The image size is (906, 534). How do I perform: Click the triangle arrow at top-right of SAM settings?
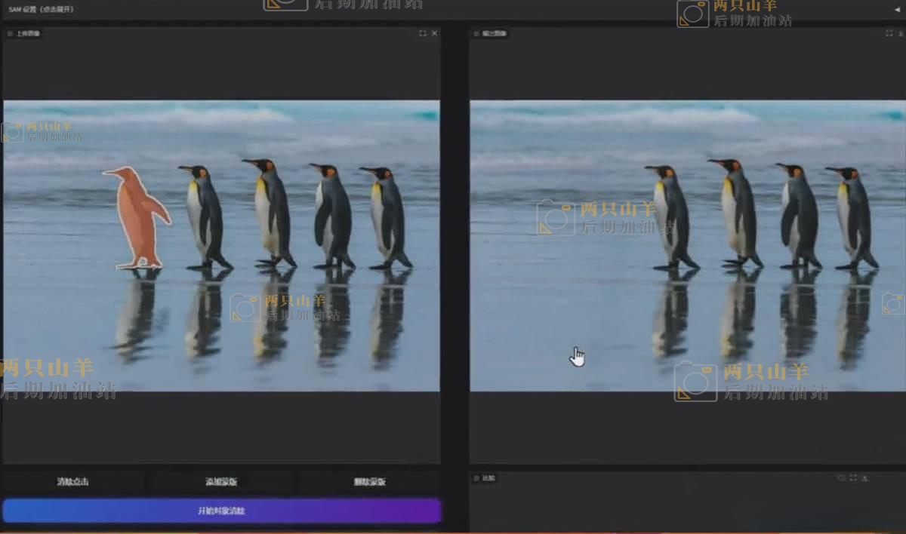896,10
